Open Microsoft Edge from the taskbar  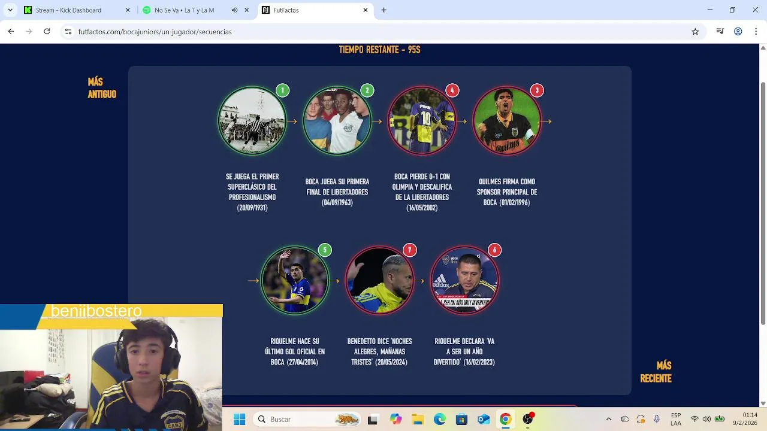tap(439, 420)
